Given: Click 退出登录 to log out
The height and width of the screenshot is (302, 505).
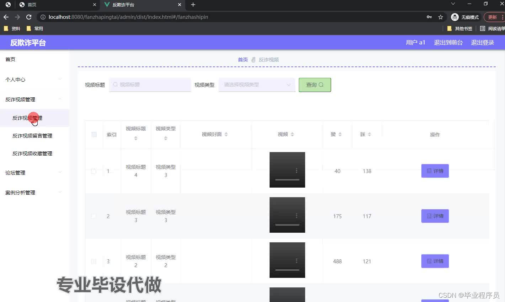Looking at the screenshot, I should pos(483,43).
